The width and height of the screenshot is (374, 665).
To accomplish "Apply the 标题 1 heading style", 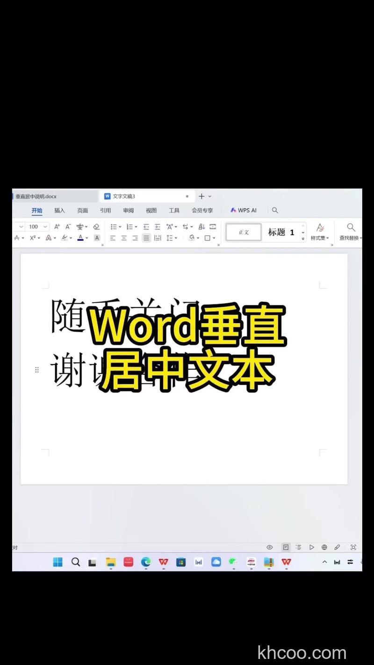I will 282,232.
